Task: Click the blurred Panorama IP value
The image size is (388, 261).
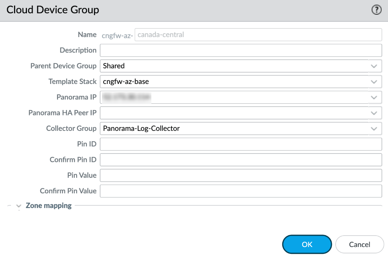Action: pos(126,97)
